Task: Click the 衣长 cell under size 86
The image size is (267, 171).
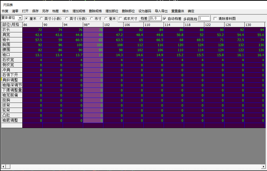Action: [x=33, y=30]
